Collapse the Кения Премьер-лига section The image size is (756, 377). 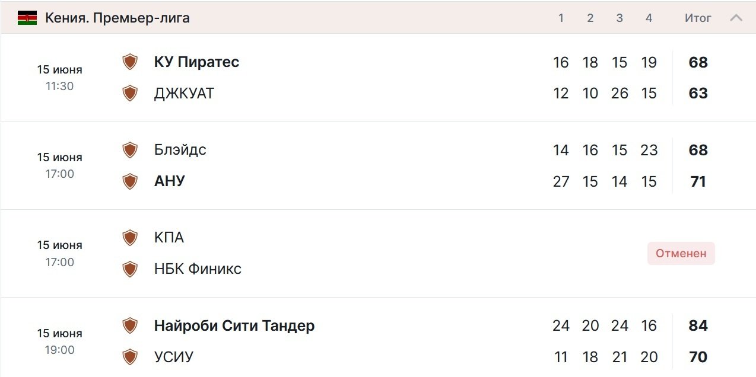736,18
